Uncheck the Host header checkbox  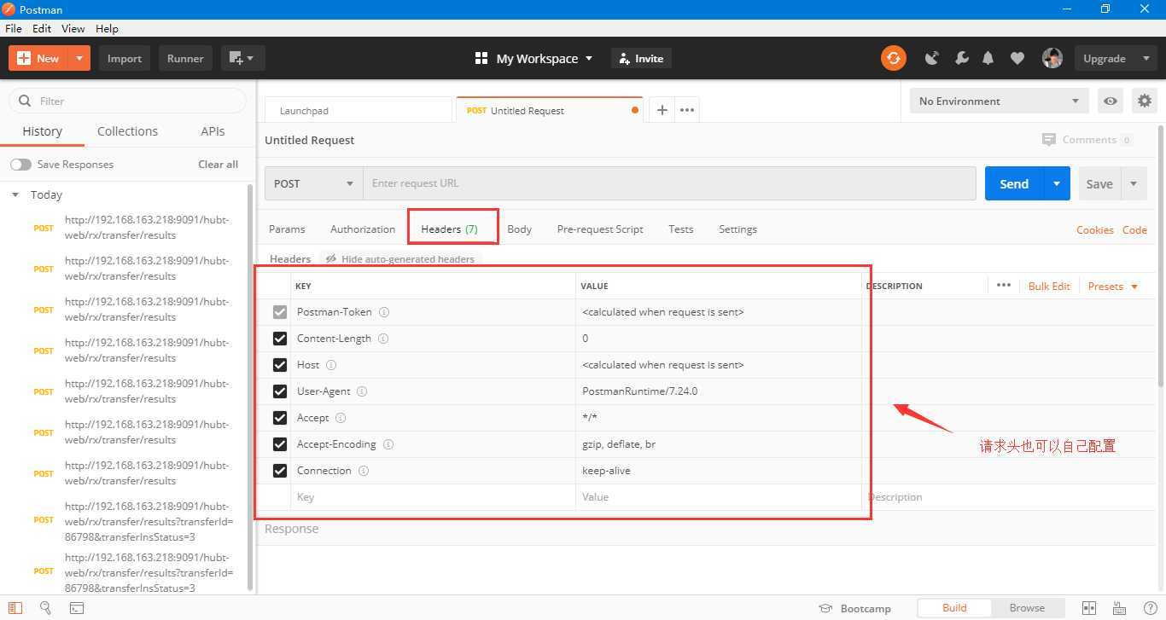point(280,365)
